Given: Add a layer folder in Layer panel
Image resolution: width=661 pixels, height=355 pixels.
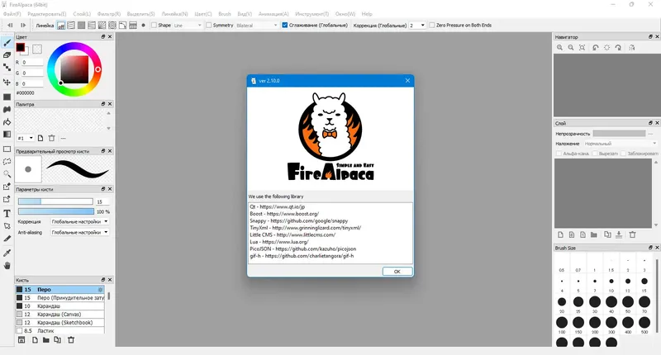Looking at the screenshot, I should tap(594, 234).
